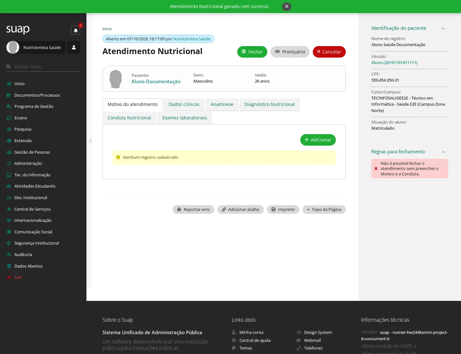Screen dimensions: 461x354
Task: Click the red Cancelar button
Action: (329, 52)
